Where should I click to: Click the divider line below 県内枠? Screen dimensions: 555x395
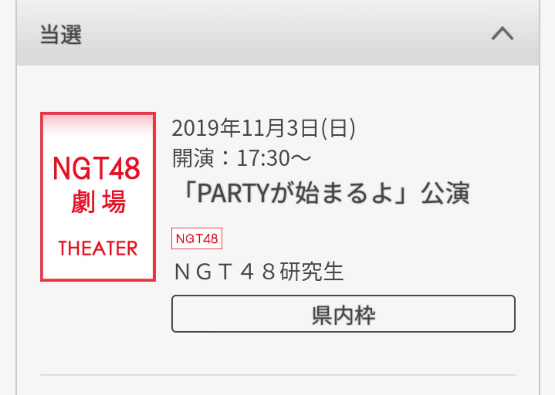pyautogui.click(x=277, y=375)
